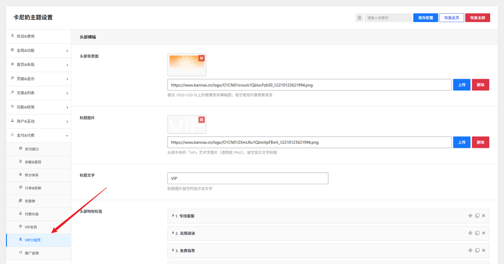
Task: Click the expand-all icon beside search box
Action: pyautogui.click(x=359, y=18)
